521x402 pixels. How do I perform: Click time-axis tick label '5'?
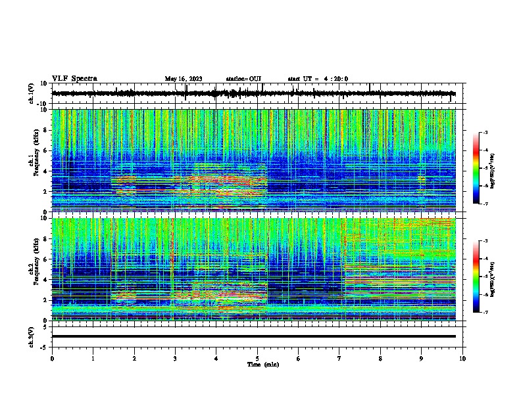[257, 359]
